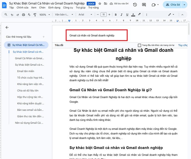Star this document
Image resolution: width=191 pixels, height=159 pixels.
(100, 4)
